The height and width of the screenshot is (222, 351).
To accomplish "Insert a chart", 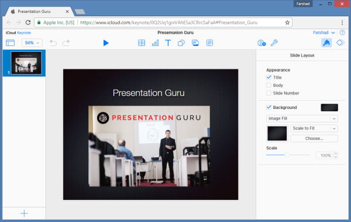I will (155, 43).
